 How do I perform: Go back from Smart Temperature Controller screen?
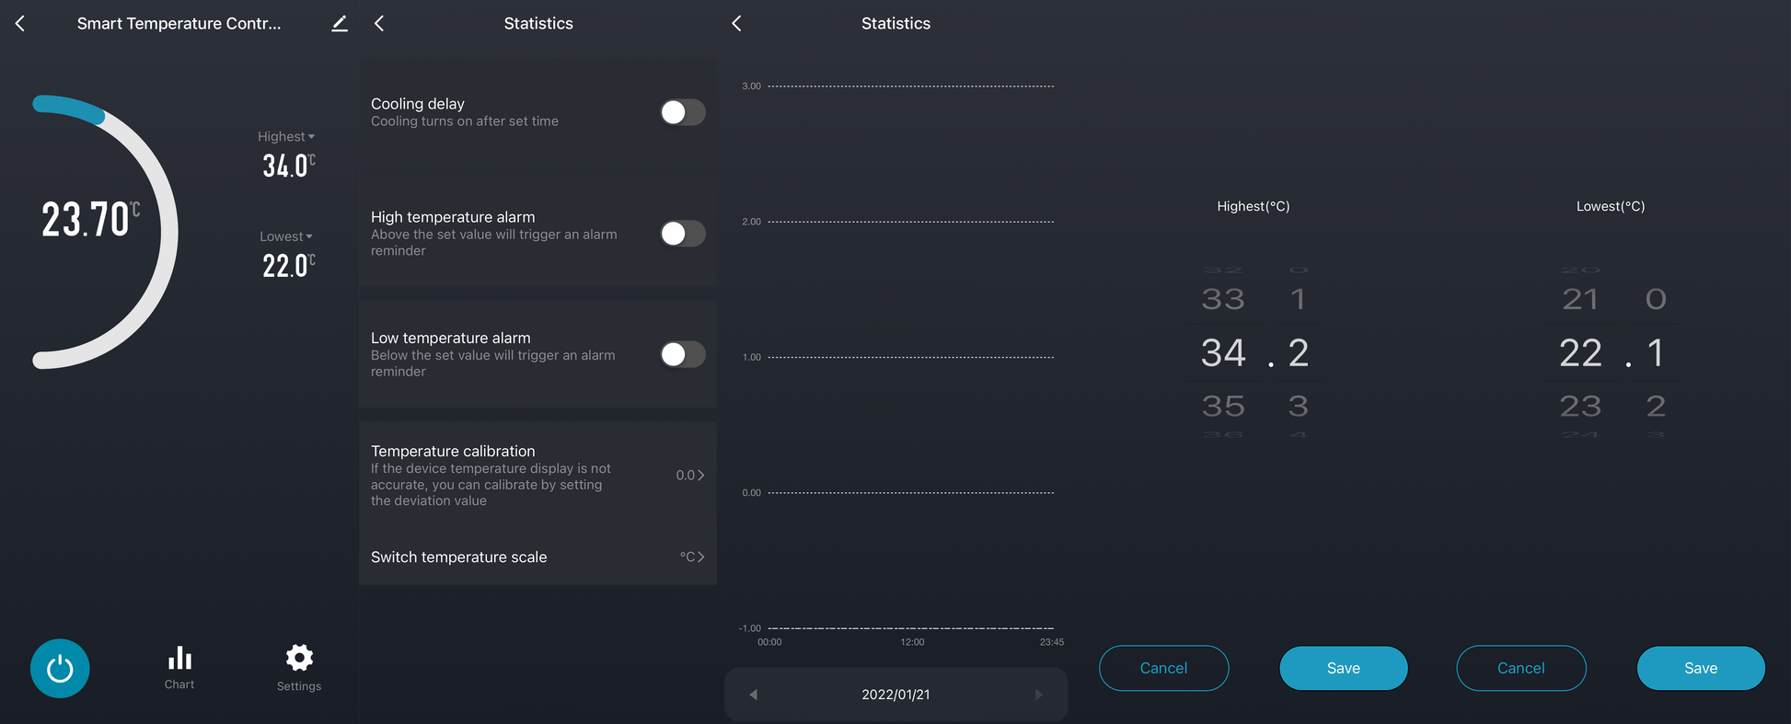(20, 24)
